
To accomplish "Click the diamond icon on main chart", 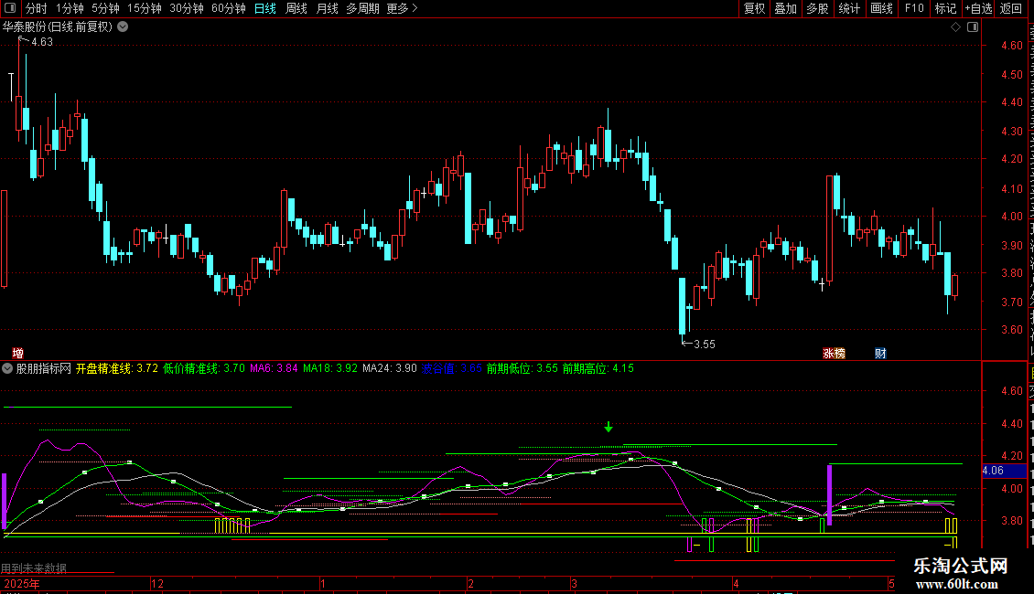I will coord(955,27).
